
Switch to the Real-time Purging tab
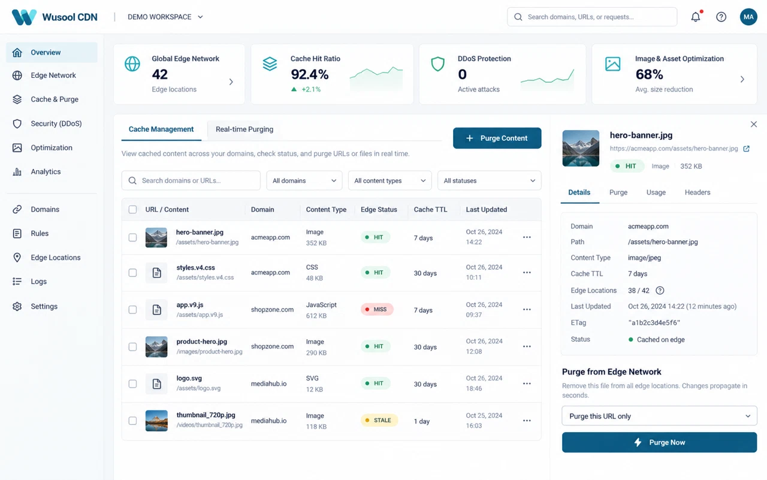click(244, 129)
